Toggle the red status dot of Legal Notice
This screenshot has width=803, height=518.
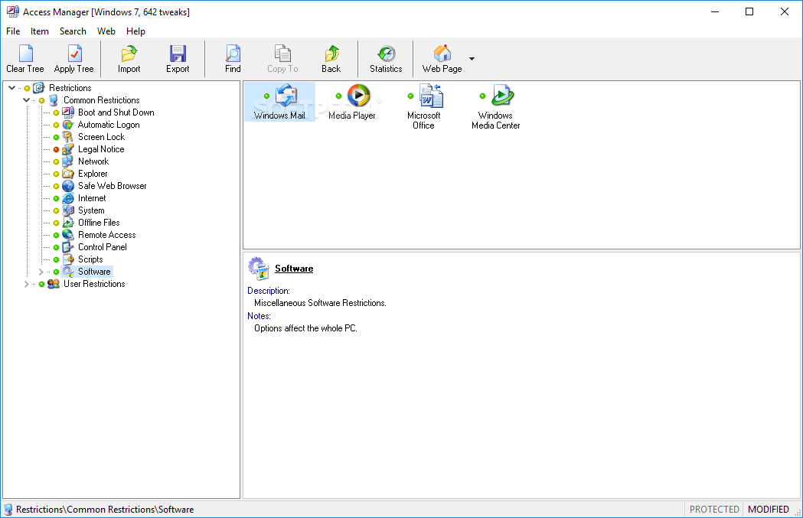click(x=57, y=149)
